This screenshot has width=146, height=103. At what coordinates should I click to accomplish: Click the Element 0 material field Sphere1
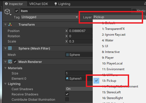(x=79, y=79)
